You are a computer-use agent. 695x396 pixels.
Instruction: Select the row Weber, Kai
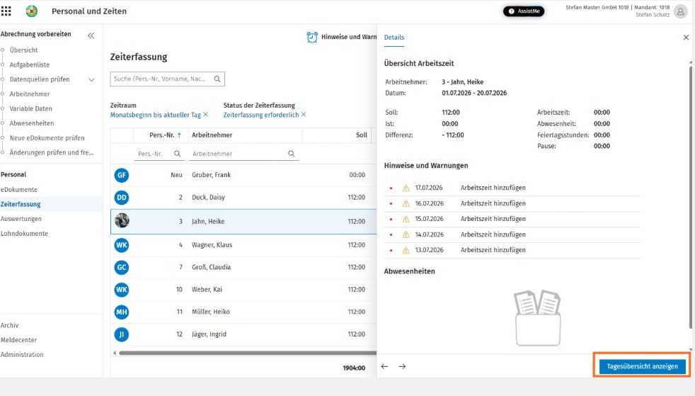point(243,290)
